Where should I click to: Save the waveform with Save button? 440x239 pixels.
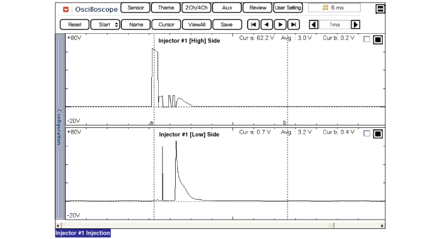click(x=227, y=24)
